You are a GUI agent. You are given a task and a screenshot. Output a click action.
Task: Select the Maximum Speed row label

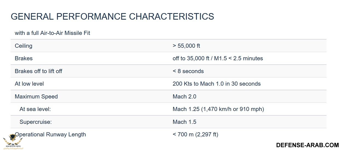tap(36, 97)
